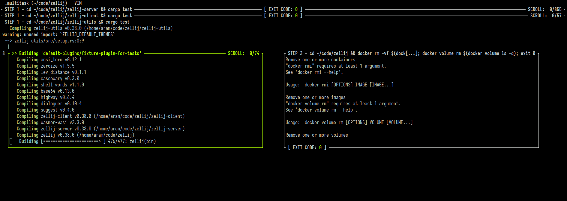The width and height of the screenshot is (567, 201).
Task: Click "See 'docker volume rm --help'" line
Action: coord(322,110)
